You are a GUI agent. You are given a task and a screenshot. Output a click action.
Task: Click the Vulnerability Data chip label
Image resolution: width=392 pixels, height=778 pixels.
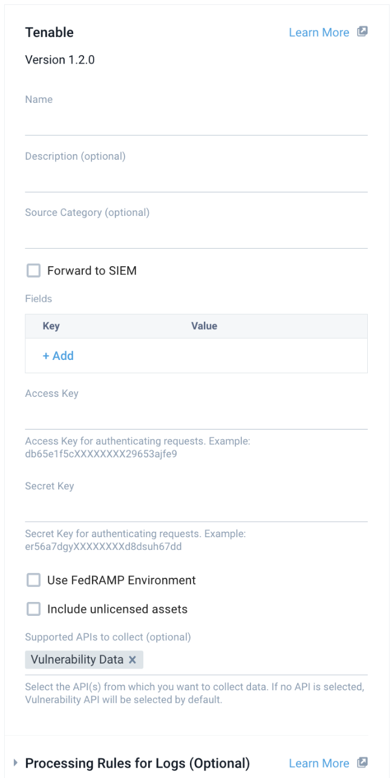point(77,660)
